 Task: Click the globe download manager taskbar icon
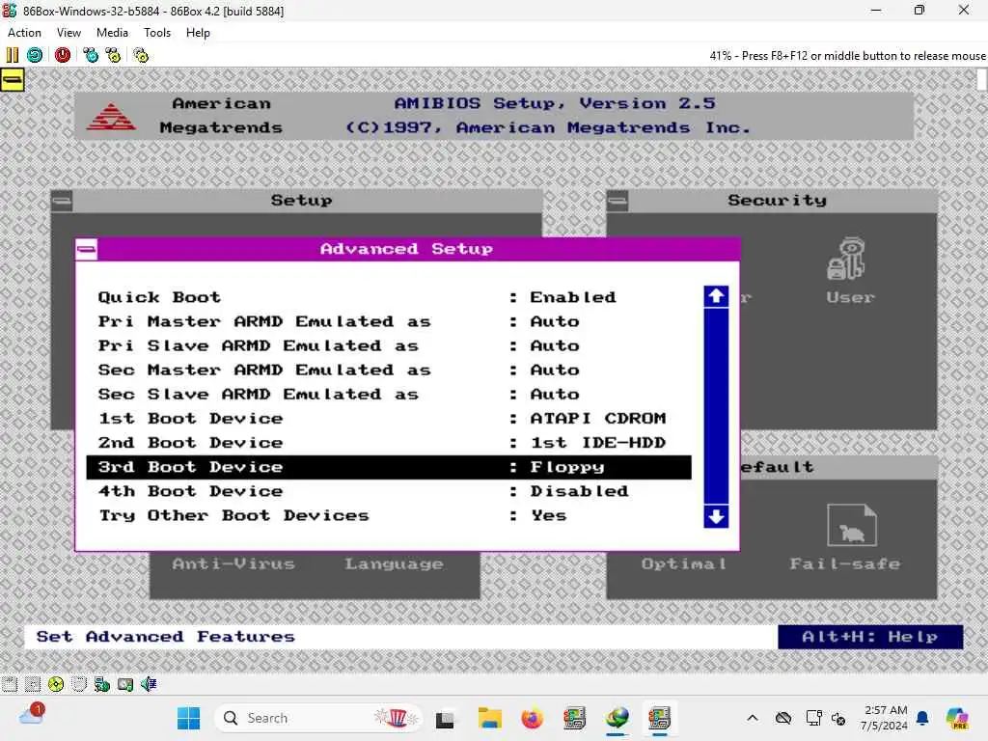coord(617,718)
